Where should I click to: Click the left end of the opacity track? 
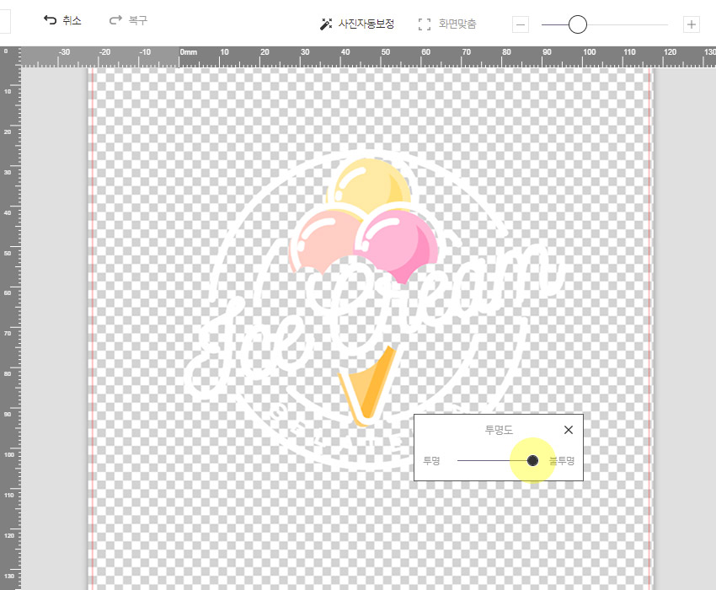coord(459,460)
